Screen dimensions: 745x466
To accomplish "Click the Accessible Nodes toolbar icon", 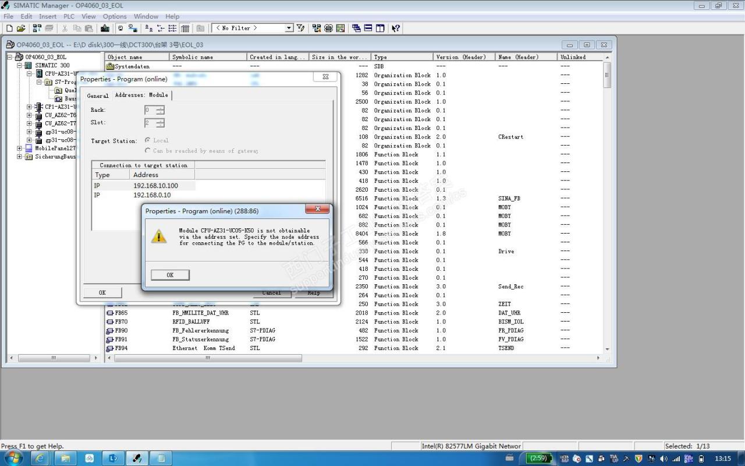I will point(37,28).
